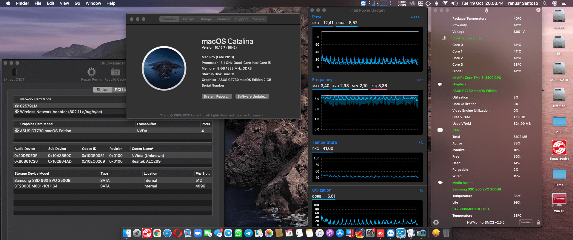Switch to Displays tab in About This Mac

(188, 19)
